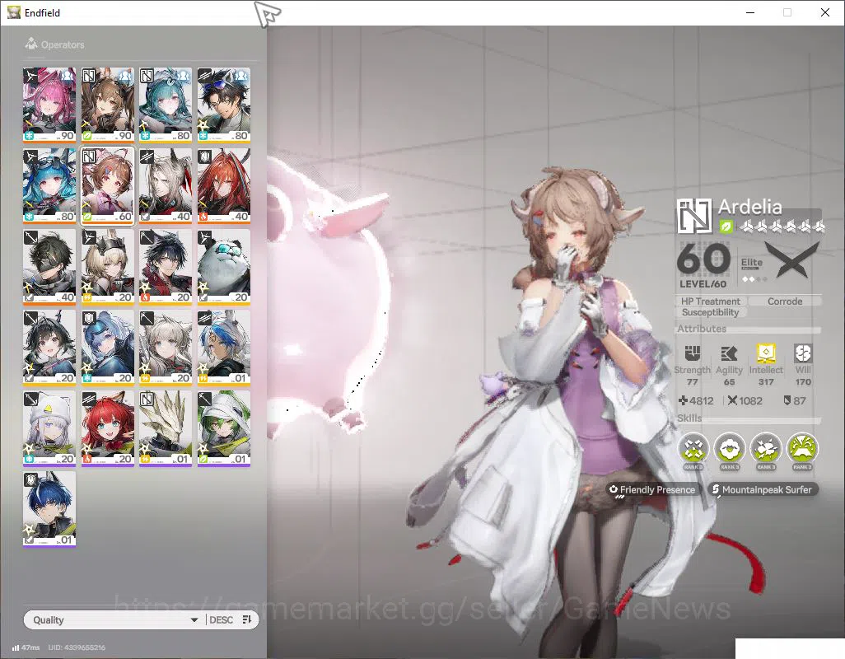Click Ardelia's class emblem icon
The width and height of the screenshot is (845, 659).
tap(693, 216)
